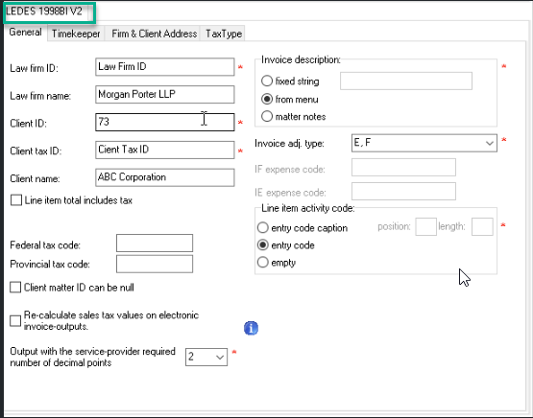Choose matter notes invoice description
The width and height of the screenshot is (533, 418).
(267, 116)
